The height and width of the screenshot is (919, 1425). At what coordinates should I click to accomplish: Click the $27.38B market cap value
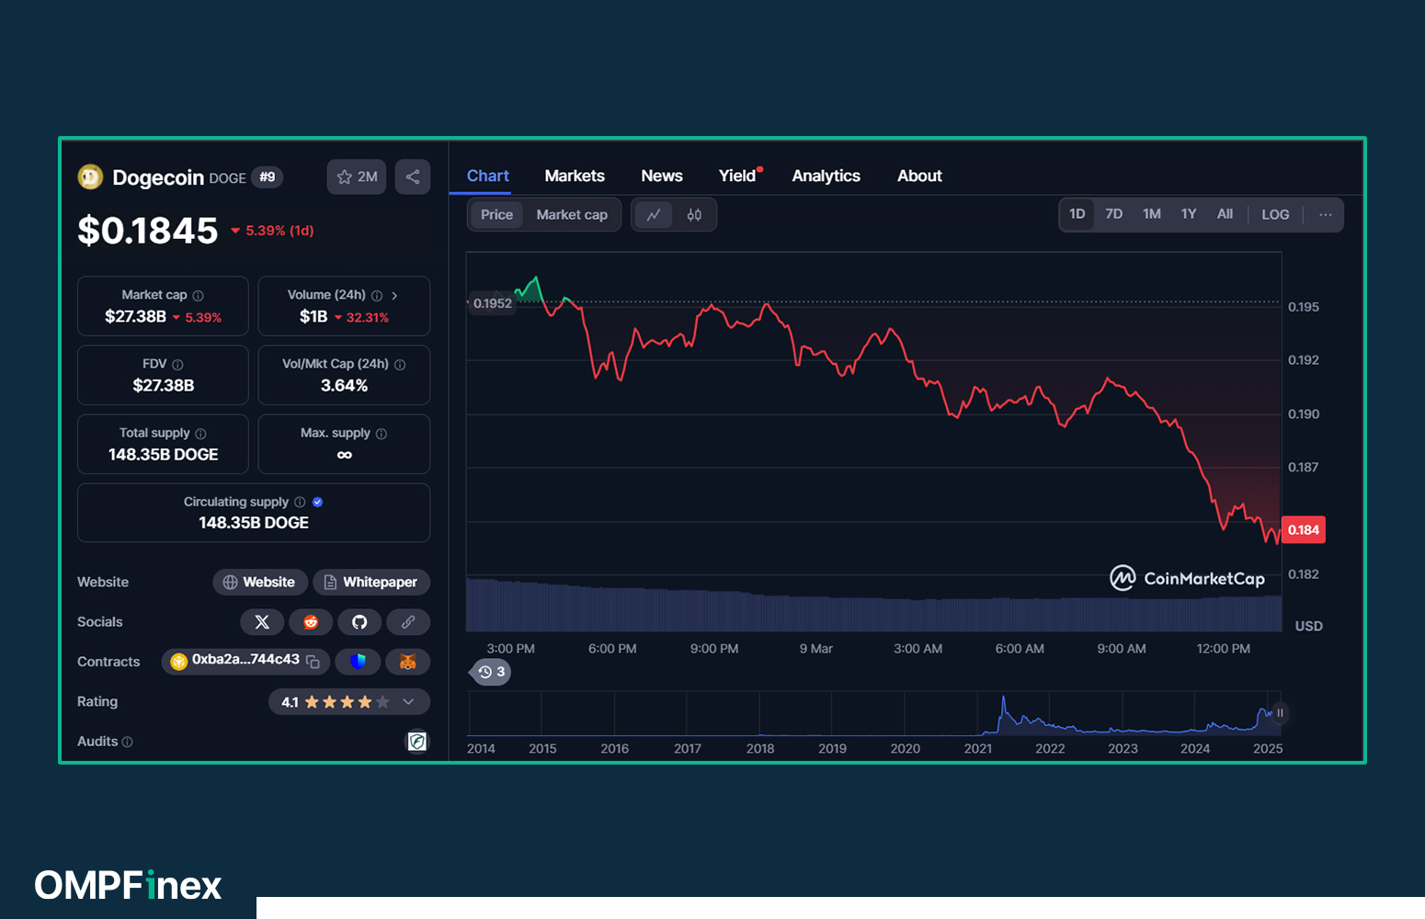(135, 317)
